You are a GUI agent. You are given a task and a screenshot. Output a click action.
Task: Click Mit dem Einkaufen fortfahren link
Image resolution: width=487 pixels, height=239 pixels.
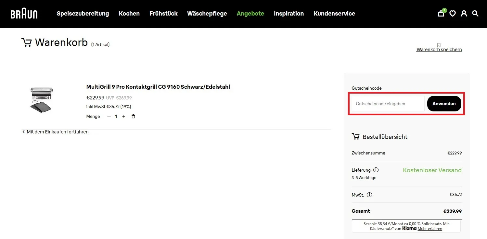[x=57, y=131]
